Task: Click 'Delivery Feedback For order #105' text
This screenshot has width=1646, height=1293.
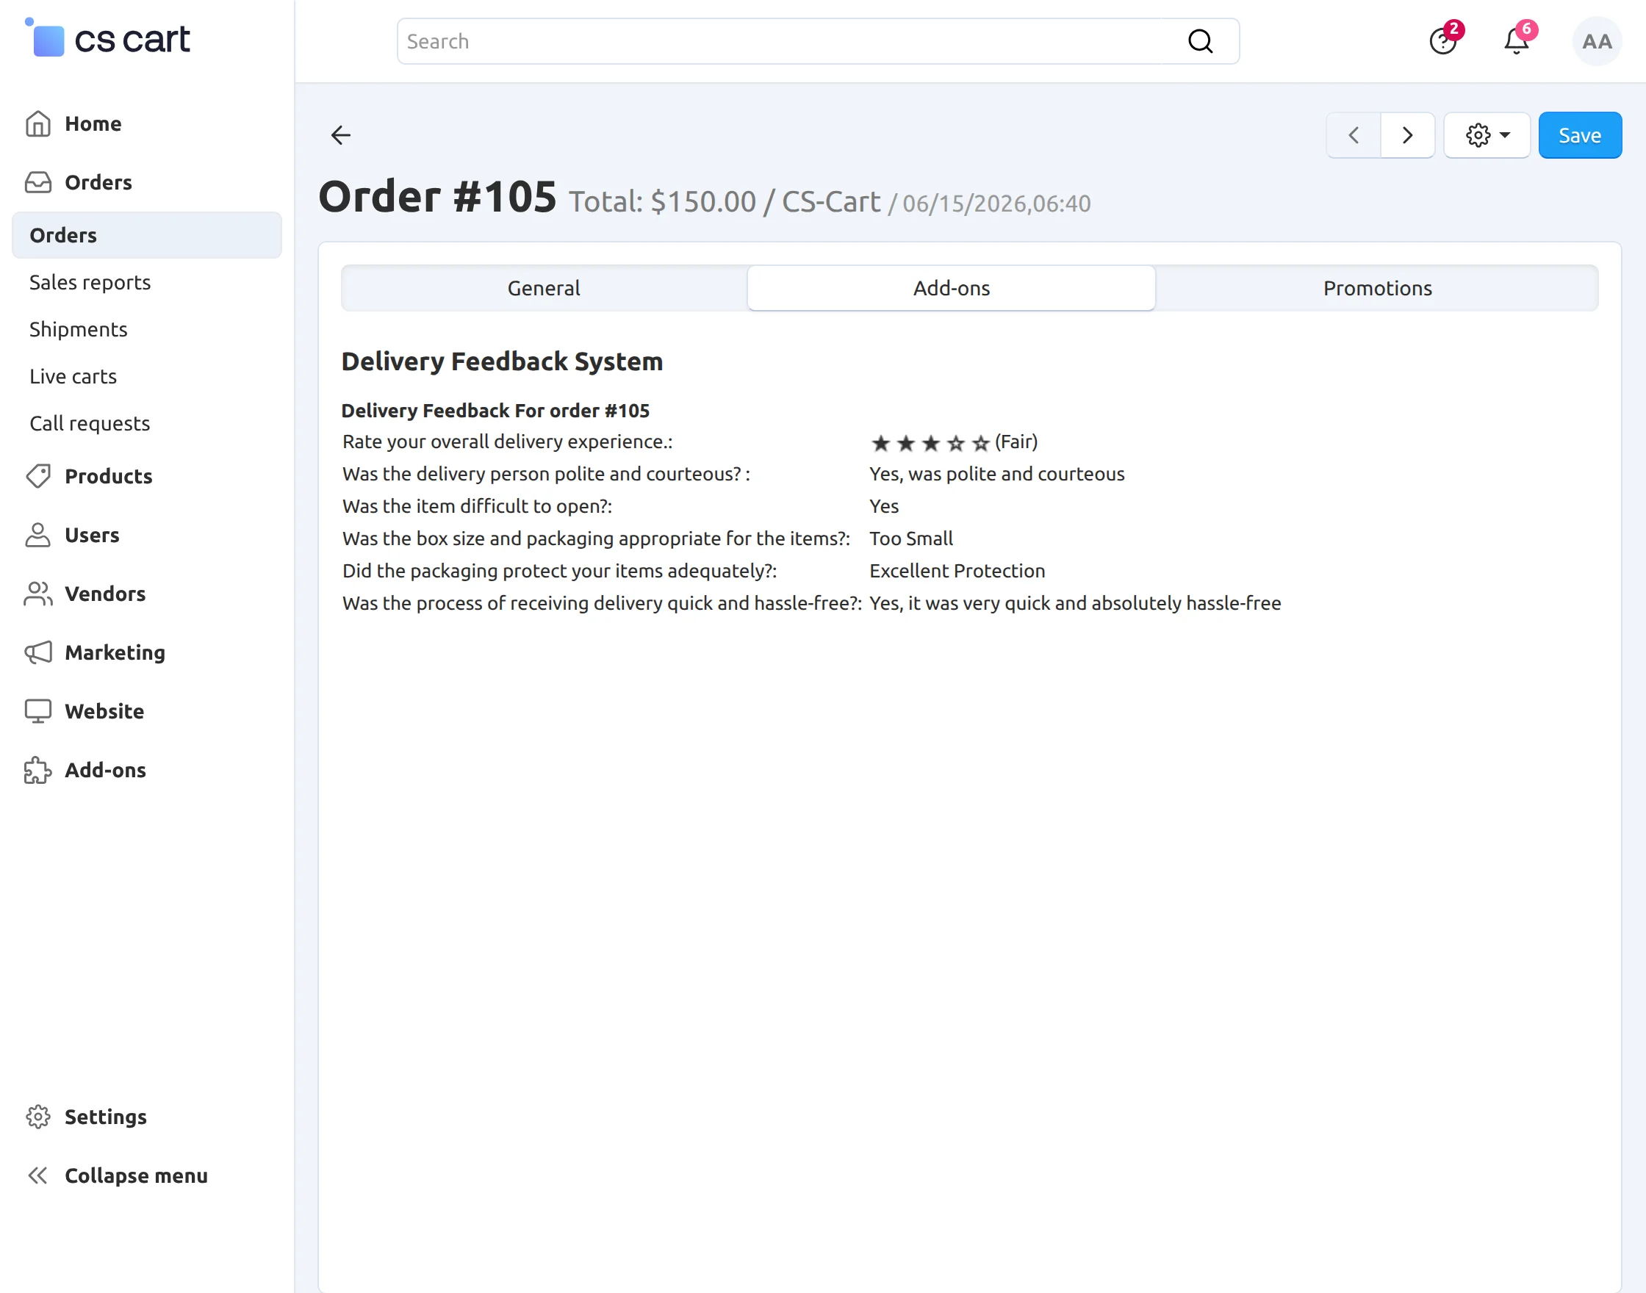Action: click(495, 411)
